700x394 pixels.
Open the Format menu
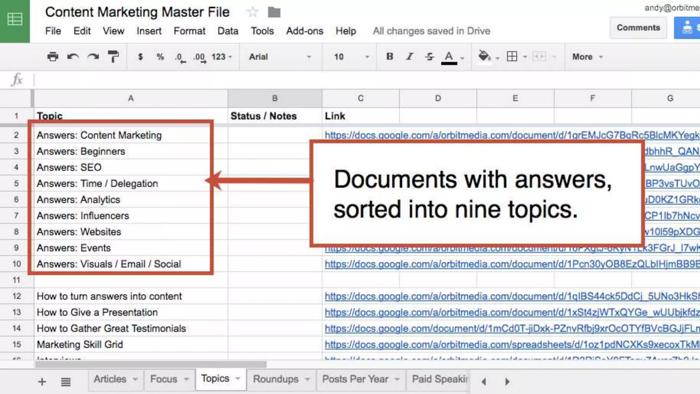tap(189, 31)
